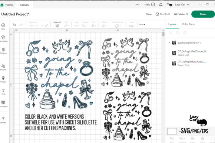Viewport: 215px width, 143px height.
Task: Select the blue Going to the Chapel design
Action: [60, 74]
